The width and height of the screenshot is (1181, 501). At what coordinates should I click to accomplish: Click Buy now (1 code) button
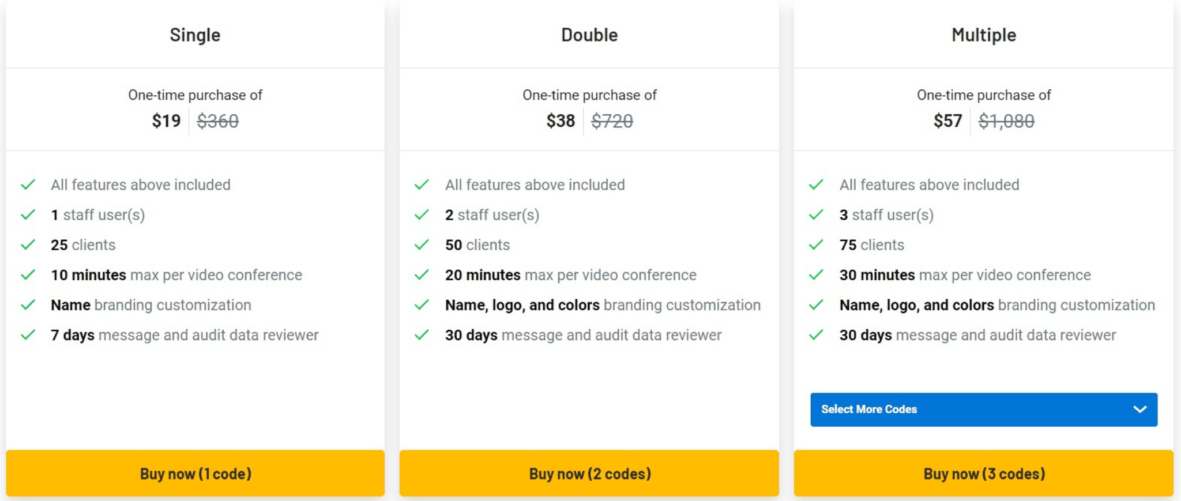tap(195, 473)
